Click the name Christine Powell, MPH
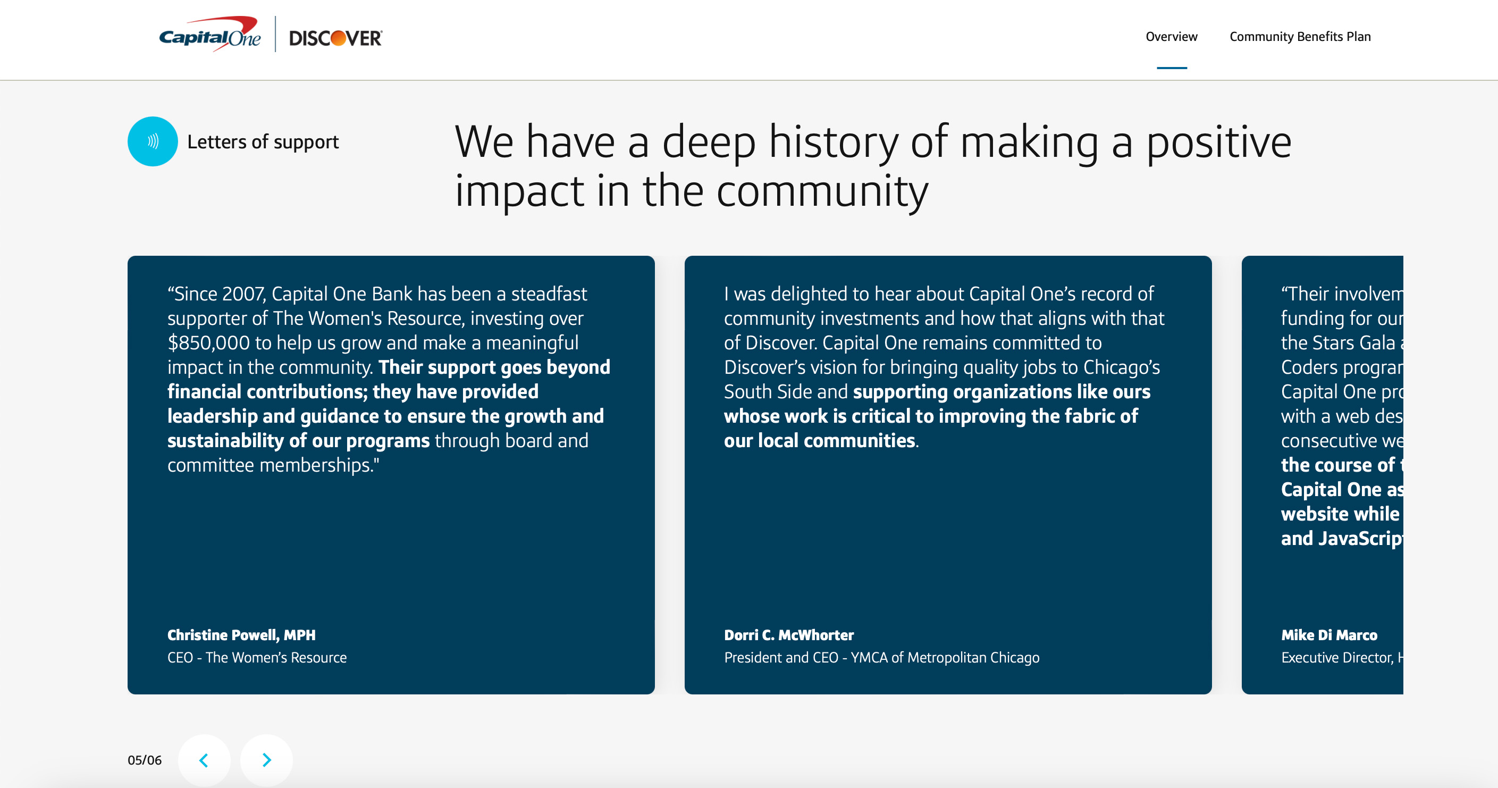The image size is (1498, 788). pos(241,635)
